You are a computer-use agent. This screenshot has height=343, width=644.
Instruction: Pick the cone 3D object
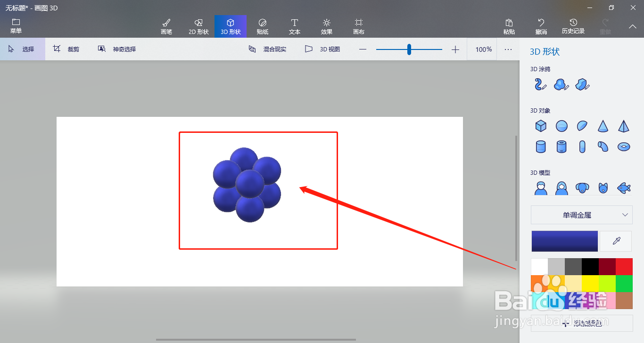click(x=603, y=126)
